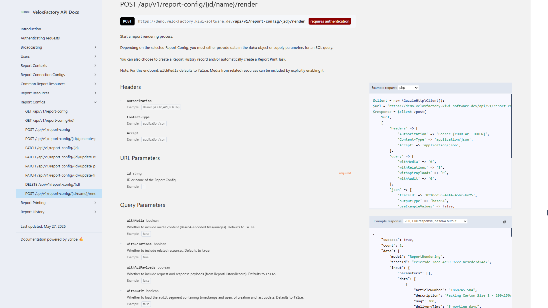Select PATCH /api/v1/report-config/{id} endpoint
The image size is (548, 308).
(52, 148)
